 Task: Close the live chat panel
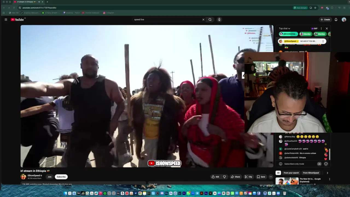pos(326,28)
